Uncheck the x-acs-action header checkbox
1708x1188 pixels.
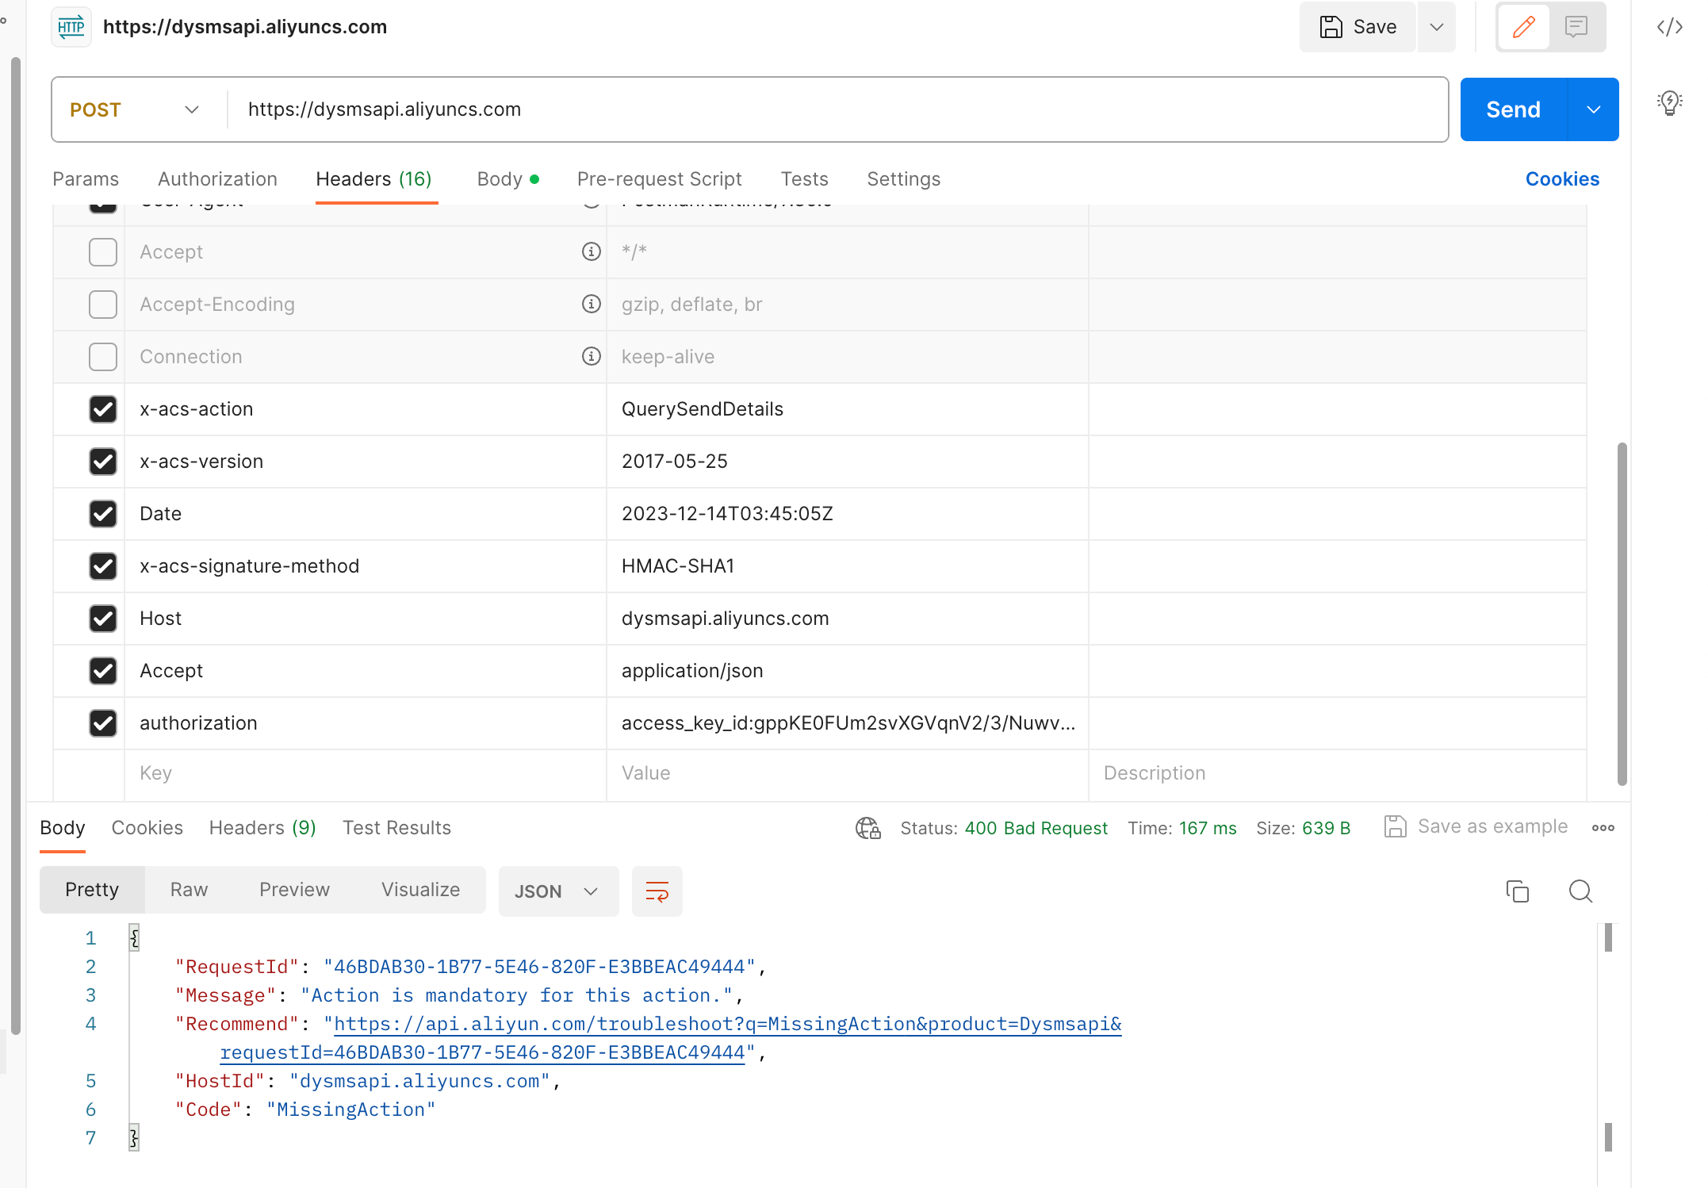[x=103, y=409]
